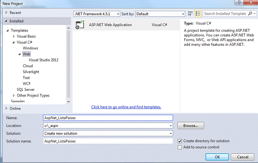Image resolution: width=258 pixels, height=163 pixels.
Task: Focus the Search Installed Templates box
Action: tap(225, 14)
